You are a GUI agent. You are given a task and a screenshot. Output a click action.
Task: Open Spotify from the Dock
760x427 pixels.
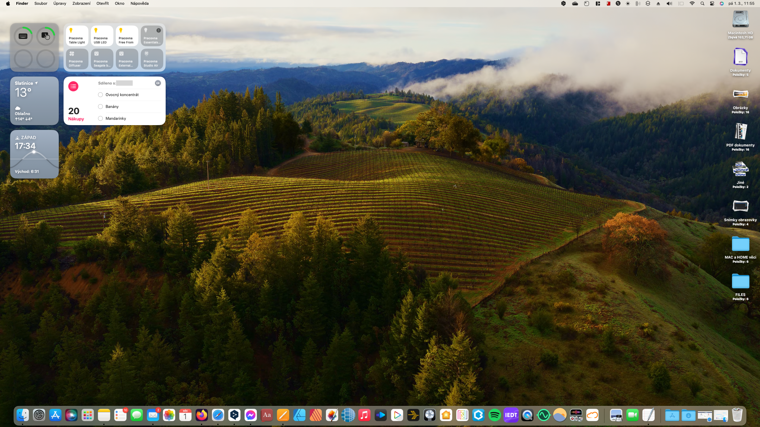(495, 415)
